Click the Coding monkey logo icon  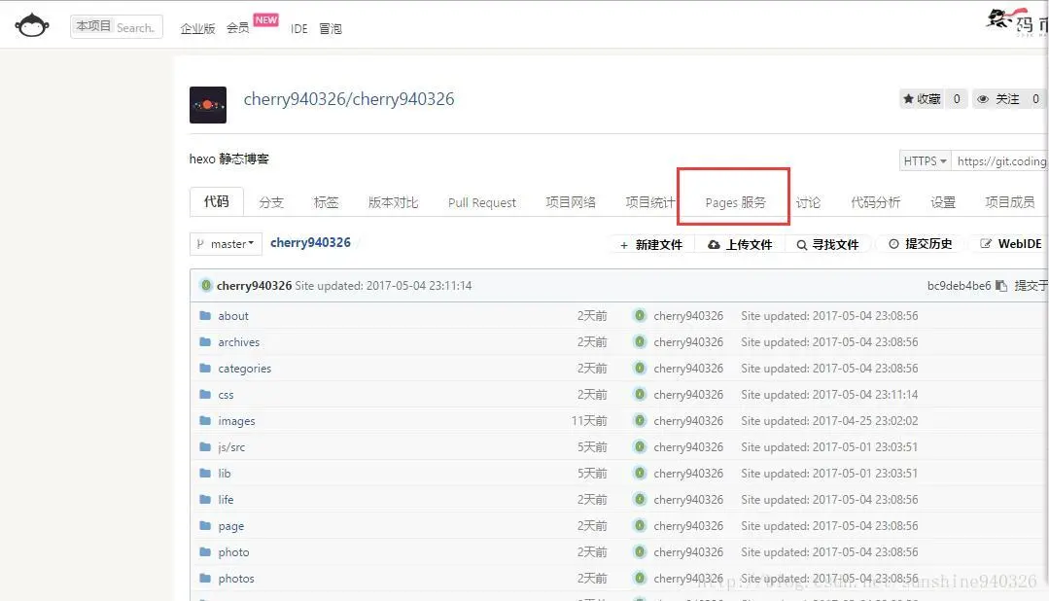tap(32, 25)
